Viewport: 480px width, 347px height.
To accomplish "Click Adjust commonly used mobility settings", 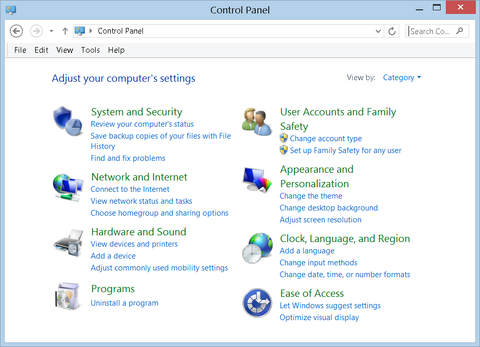I will click(159, 268).
